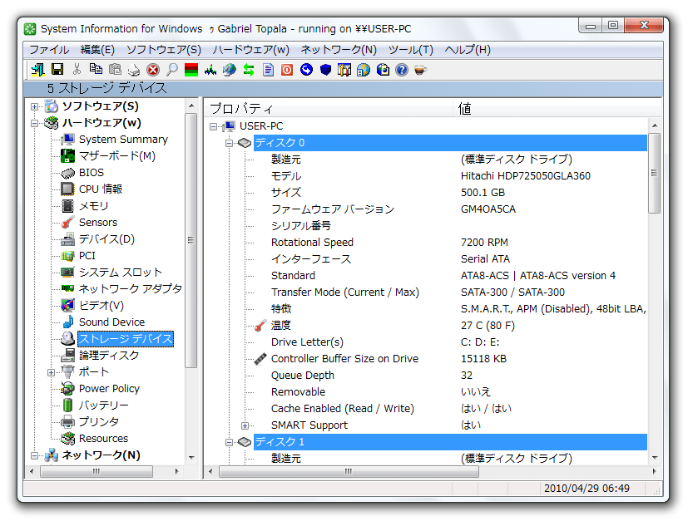Screen dimensions: 688x521
Task: Click the magnifying glass search icon
Action: pyautogui.click(x=172, y=69)
